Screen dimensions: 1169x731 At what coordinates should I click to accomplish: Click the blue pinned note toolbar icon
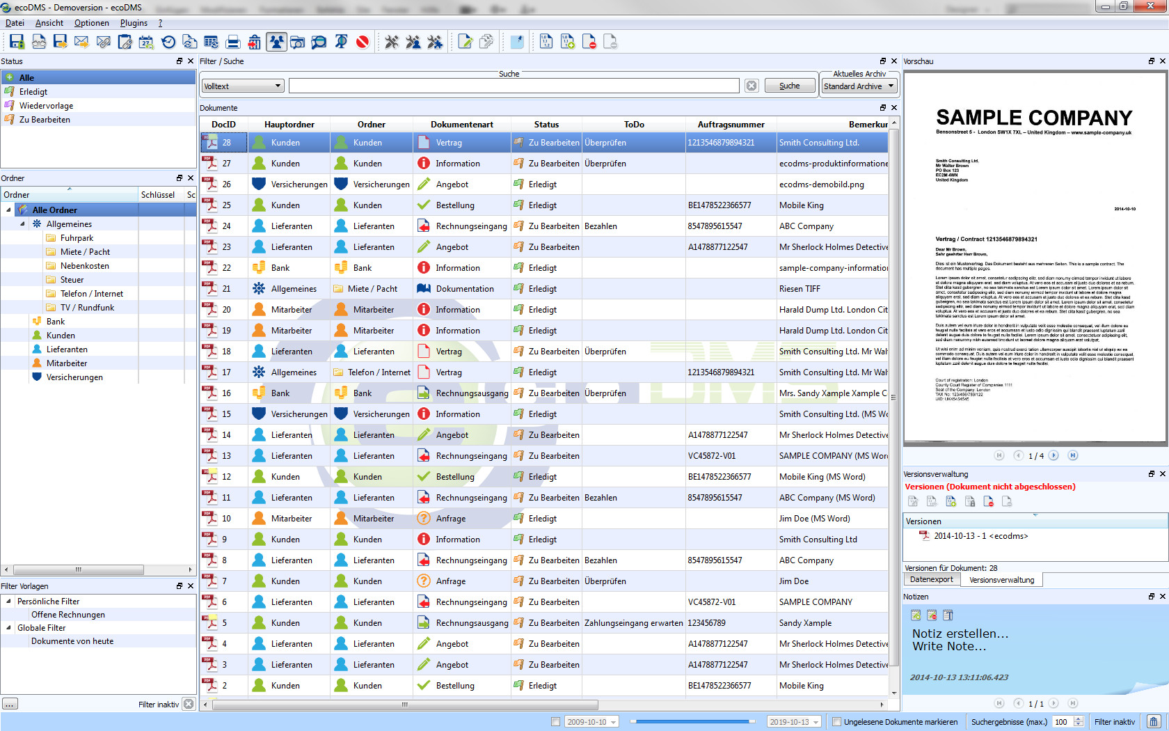517,42
